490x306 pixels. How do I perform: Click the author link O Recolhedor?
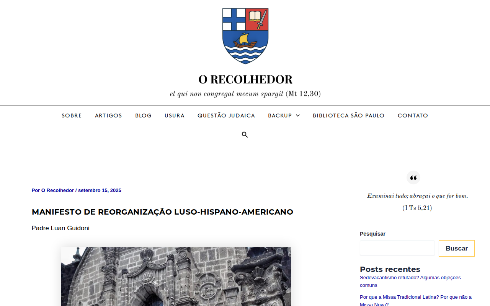click(57, 190)
